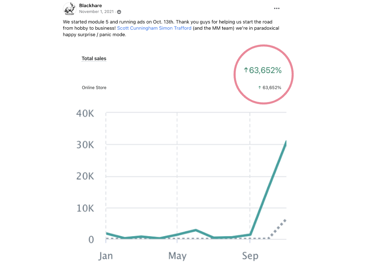This screenshot has width=383, height=264.
Task: Click the Jan x-axis label
Action: click(x=105, y=256)
